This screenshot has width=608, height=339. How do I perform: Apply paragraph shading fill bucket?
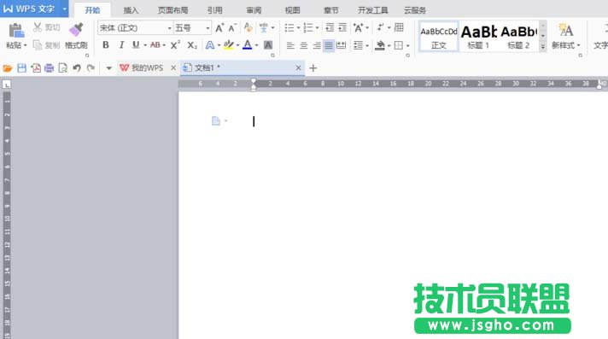point(380,45)
